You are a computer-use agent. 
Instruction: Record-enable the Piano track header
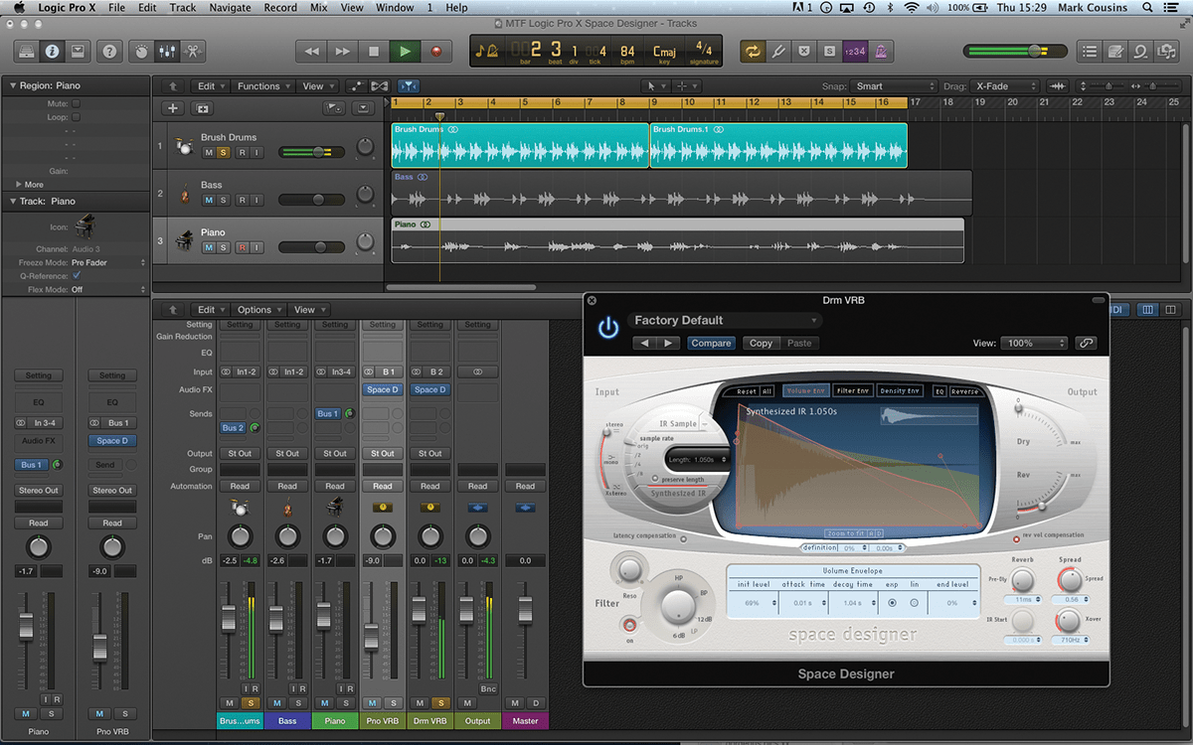pos(242,247)
